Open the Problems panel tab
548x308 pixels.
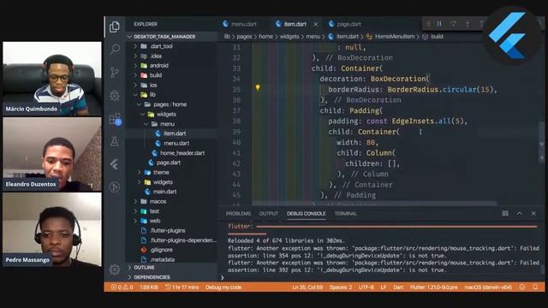(238, 213)
